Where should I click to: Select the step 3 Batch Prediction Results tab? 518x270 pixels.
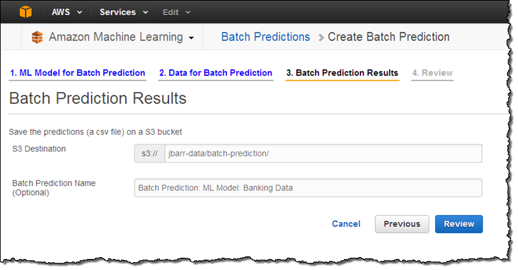tap(342, 73)
